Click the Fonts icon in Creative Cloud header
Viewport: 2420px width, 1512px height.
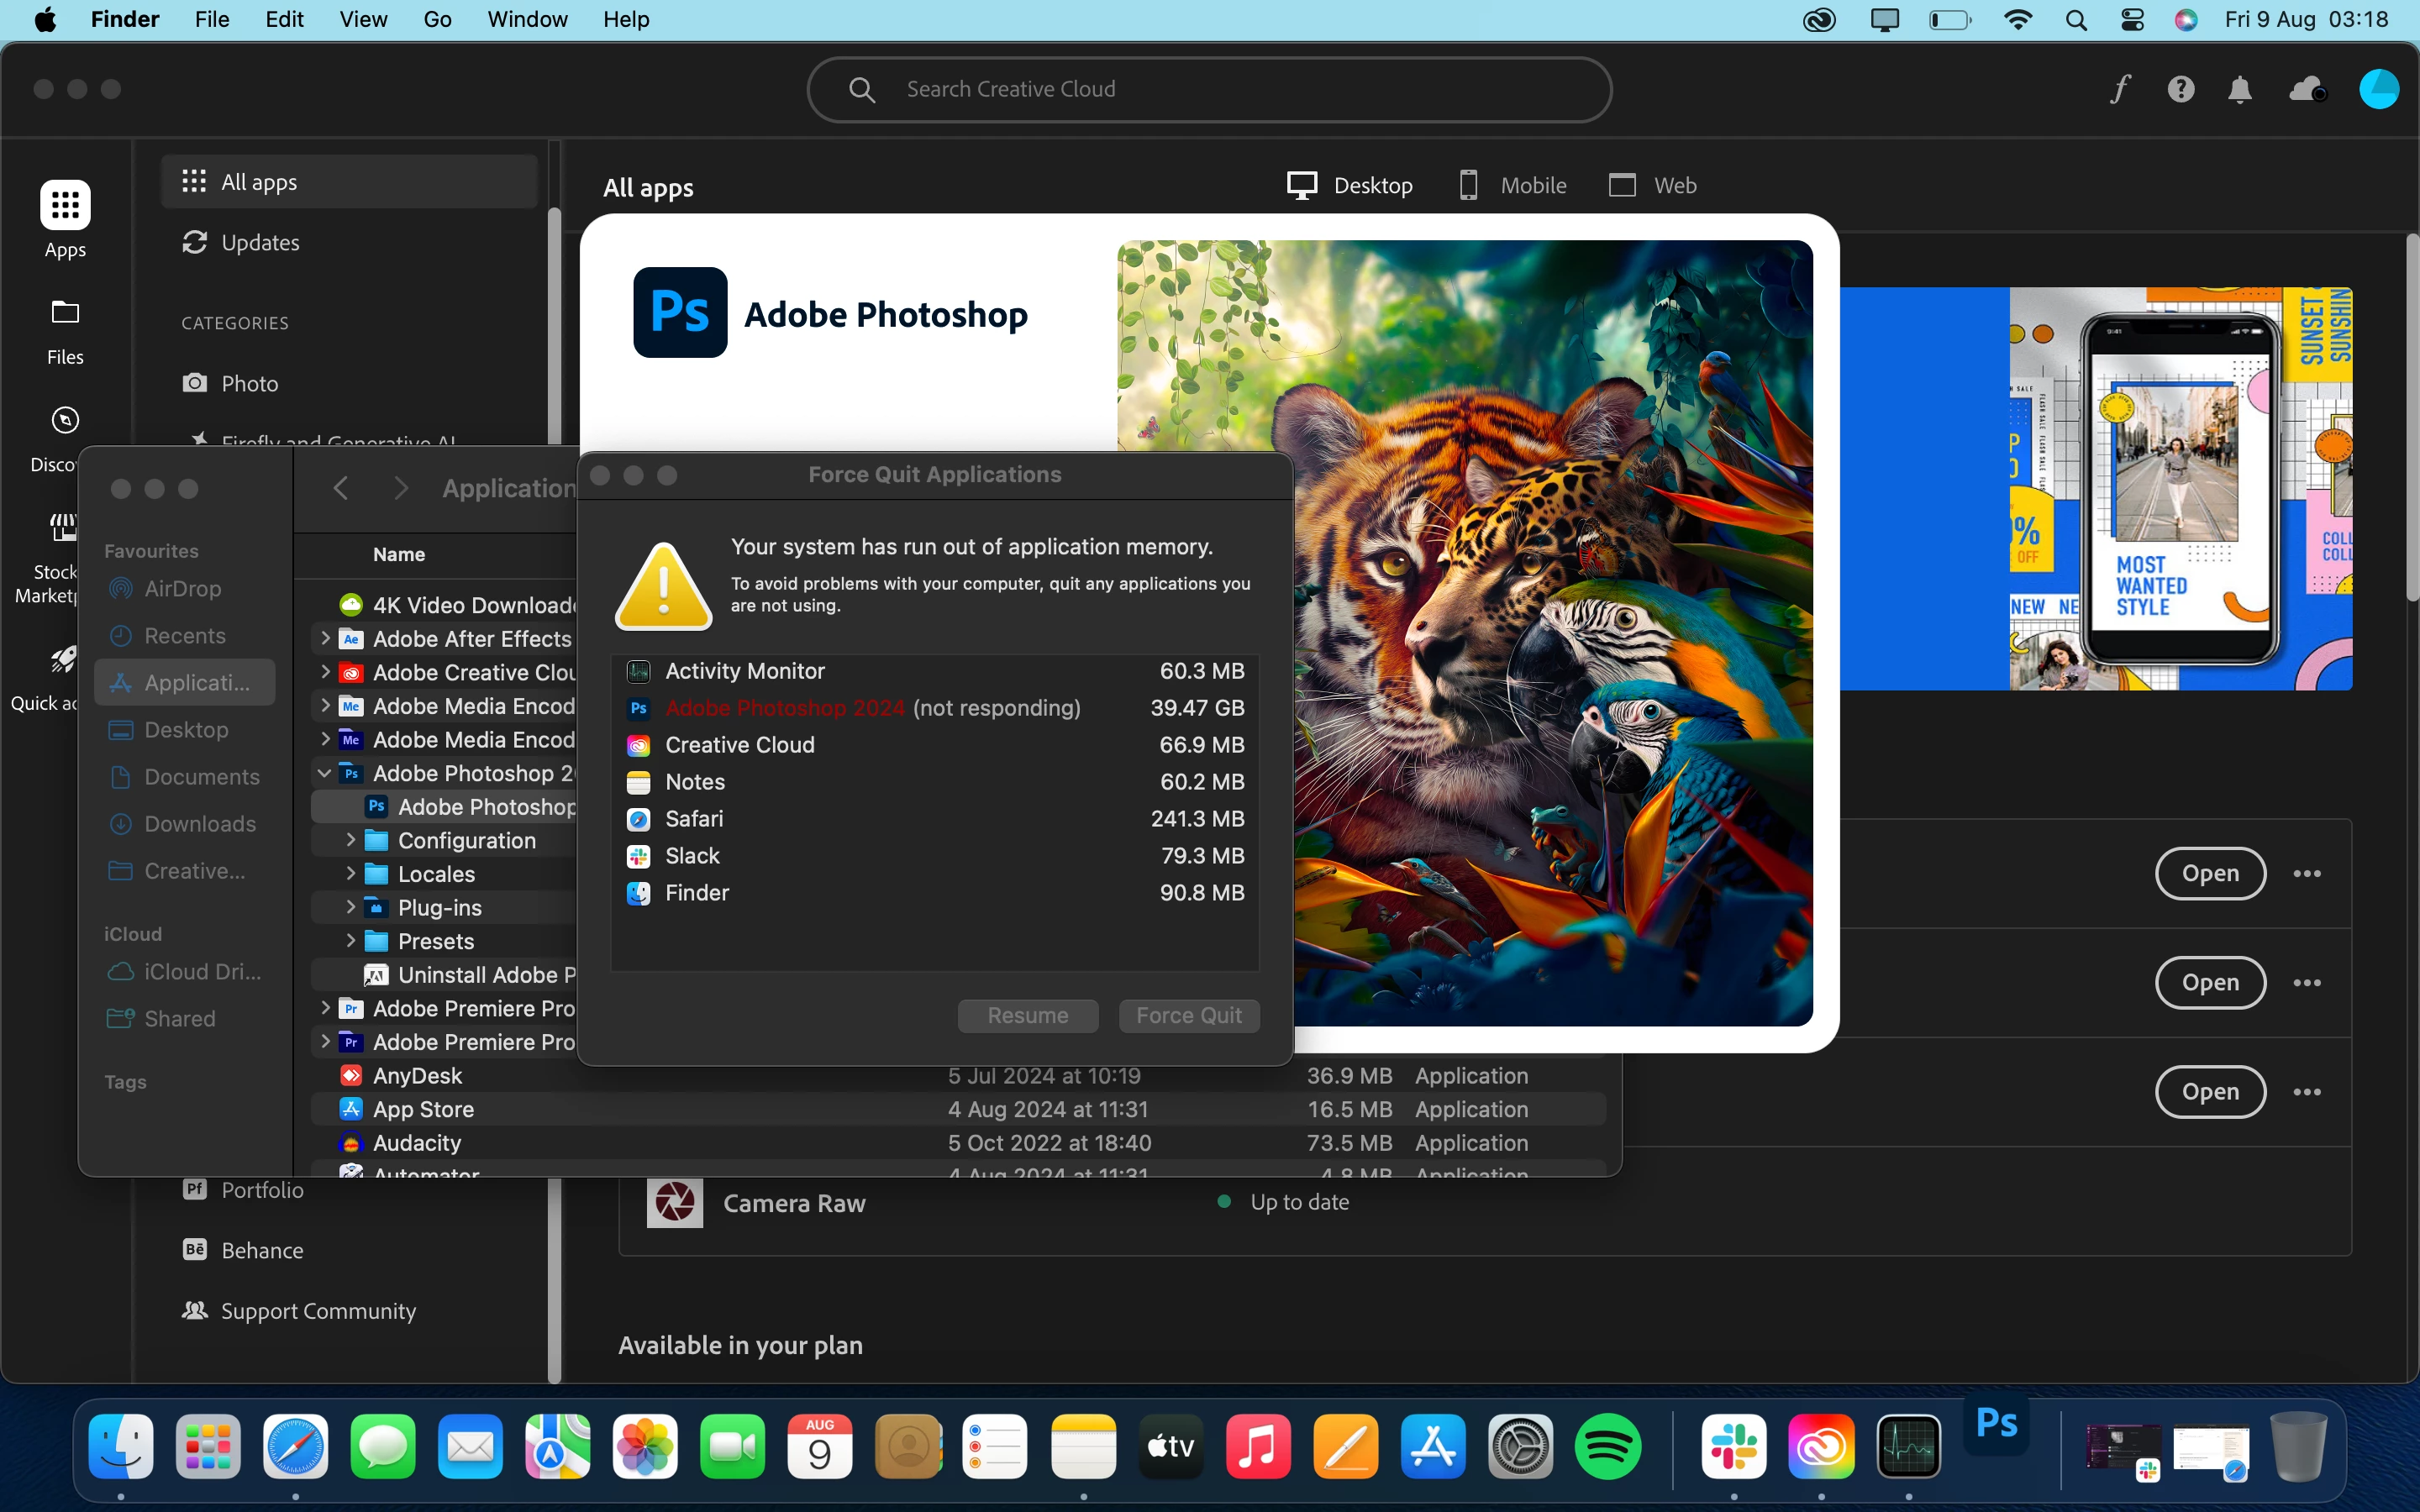point(2120,89)
